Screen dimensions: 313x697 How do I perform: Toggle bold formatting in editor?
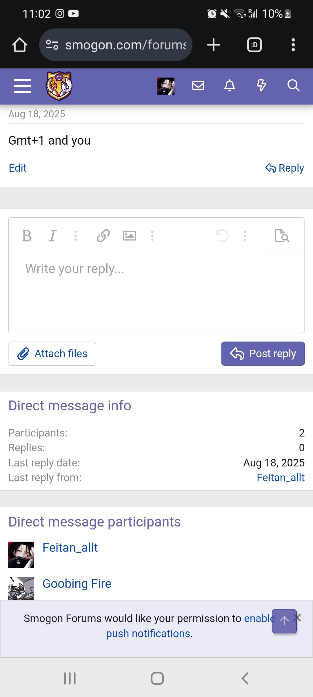point(27,236)
